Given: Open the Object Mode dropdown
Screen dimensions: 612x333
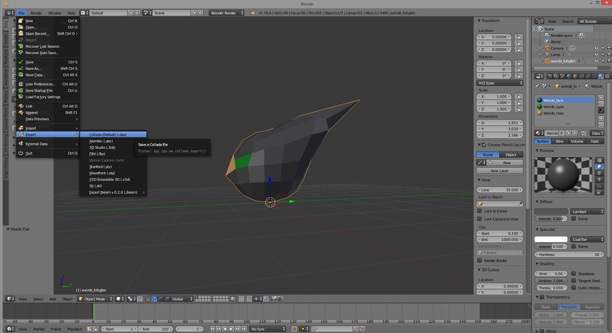Looking at the screenshot, I should pos(95,299).
